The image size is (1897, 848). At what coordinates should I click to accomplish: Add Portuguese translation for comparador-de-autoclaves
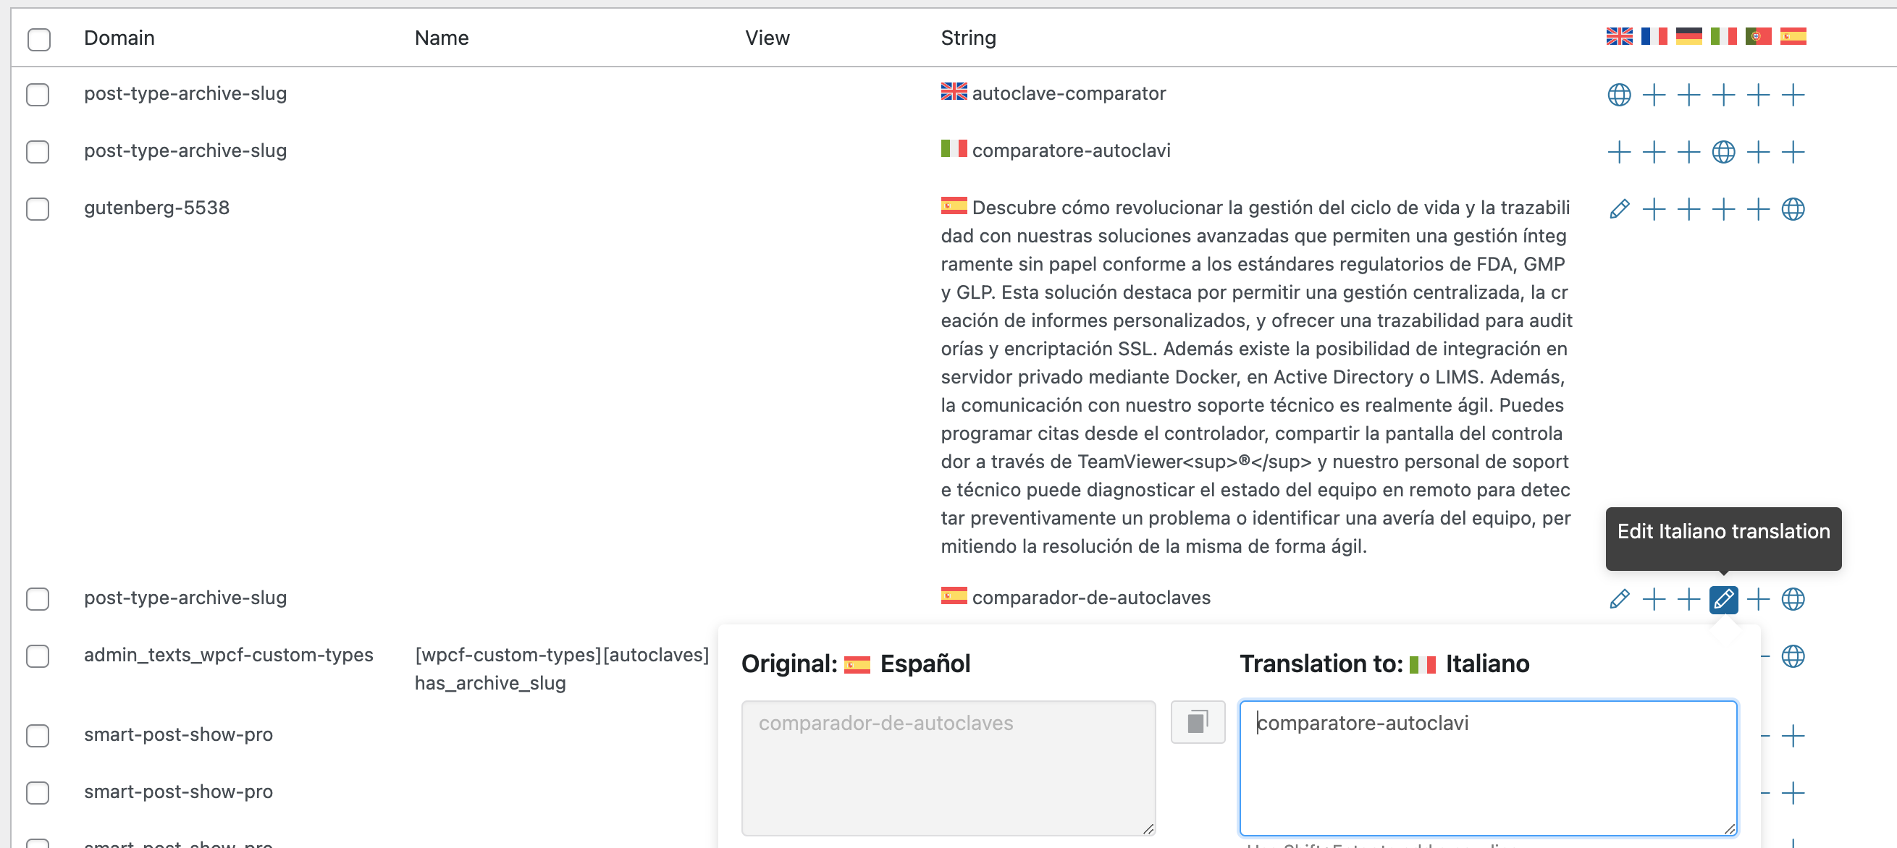1758,599
